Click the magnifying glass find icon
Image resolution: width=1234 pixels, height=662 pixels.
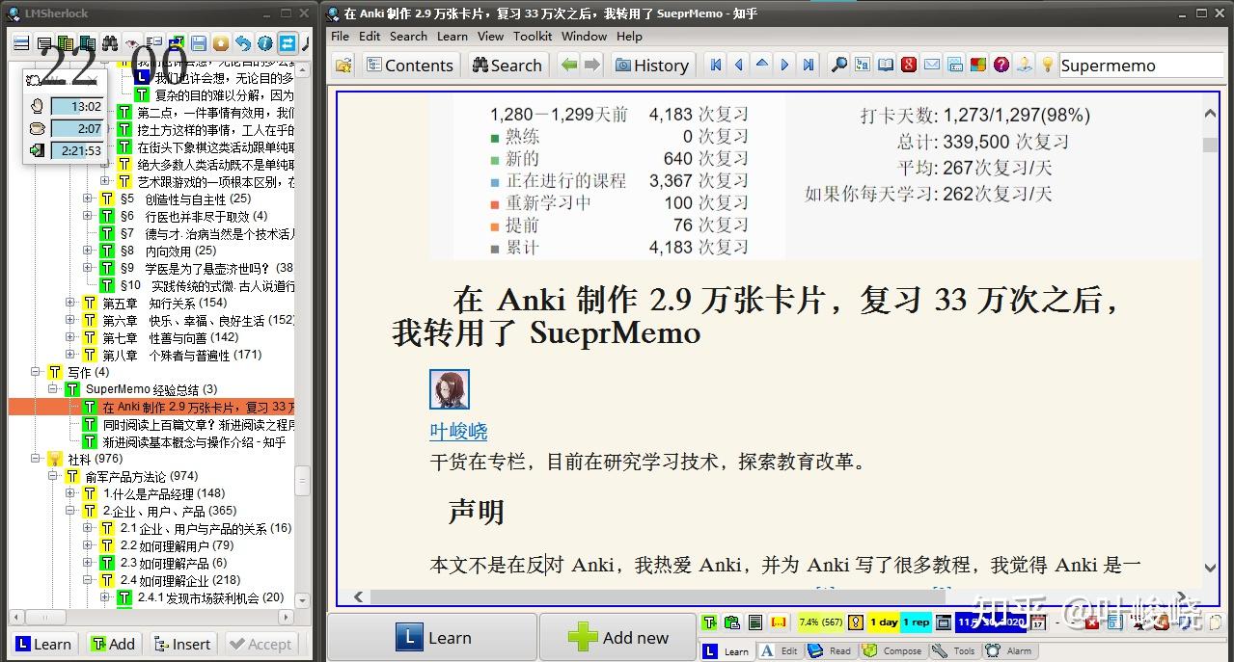point(839,65)
